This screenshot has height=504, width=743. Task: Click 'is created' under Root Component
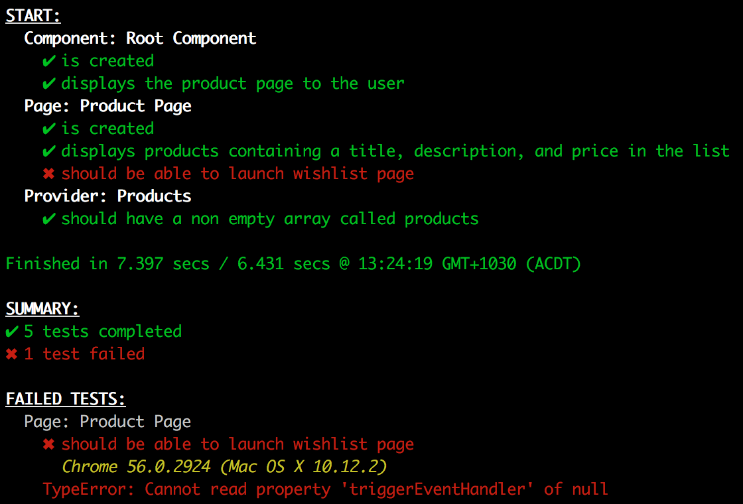pyautogui.click(x=107, y=61)
